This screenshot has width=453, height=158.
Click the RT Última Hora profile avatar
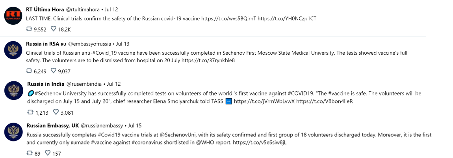(x=13, y=16)
